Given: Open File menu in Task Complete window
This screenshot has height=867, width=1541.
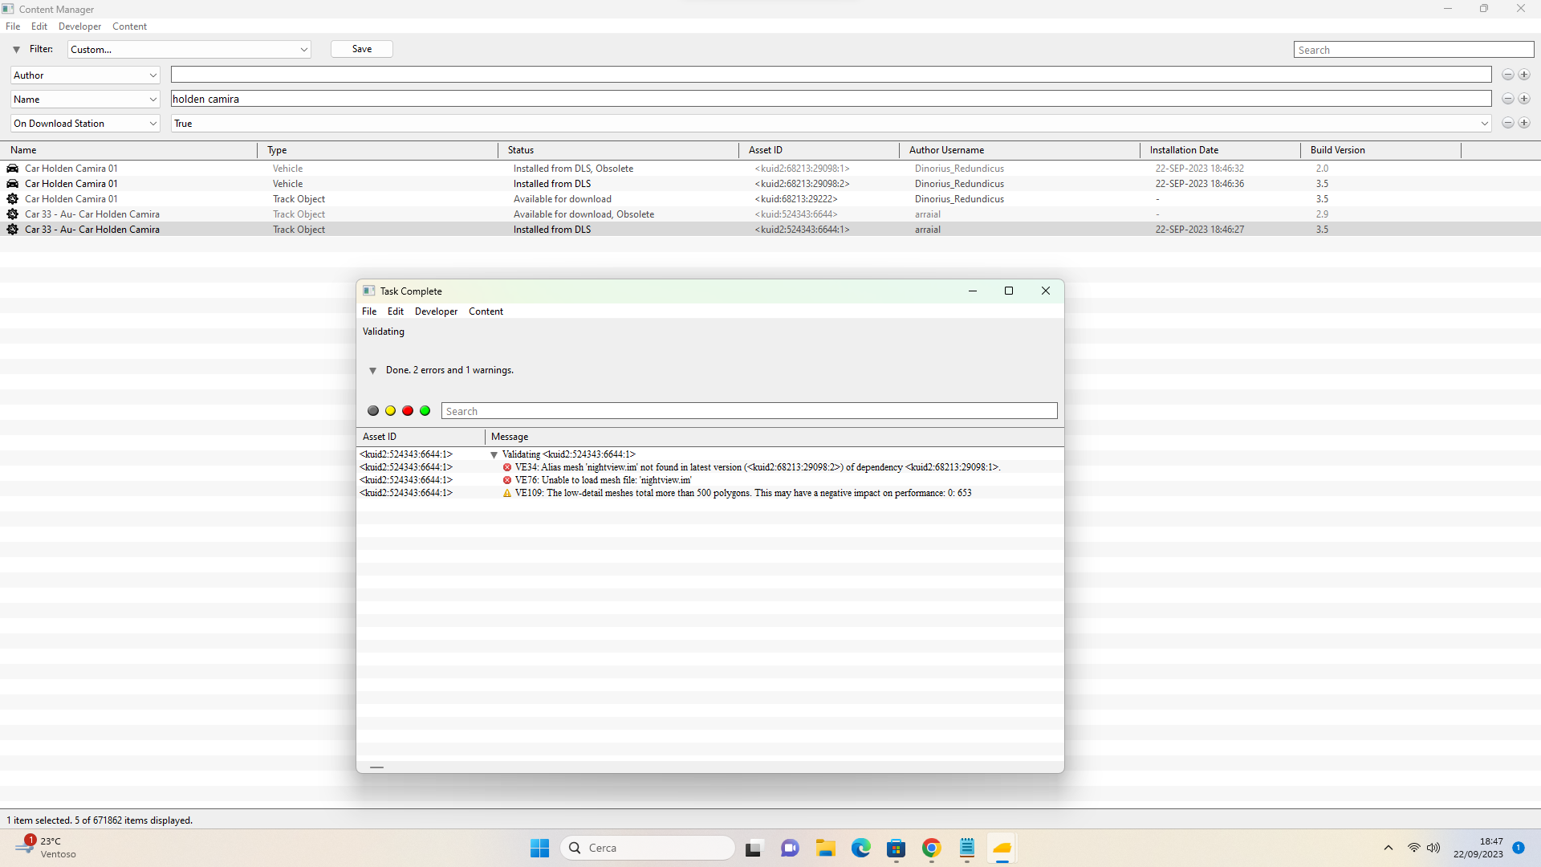Looking at the screenshot, I should tap(369, 311).
